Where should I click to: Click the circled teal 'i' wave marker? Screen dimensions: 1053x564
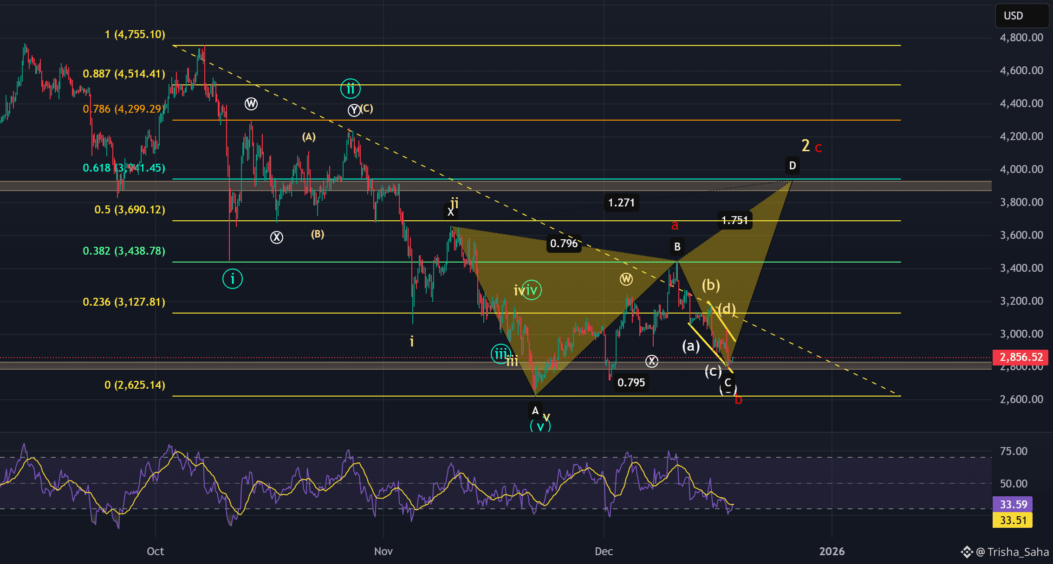[x=232, y=279]
